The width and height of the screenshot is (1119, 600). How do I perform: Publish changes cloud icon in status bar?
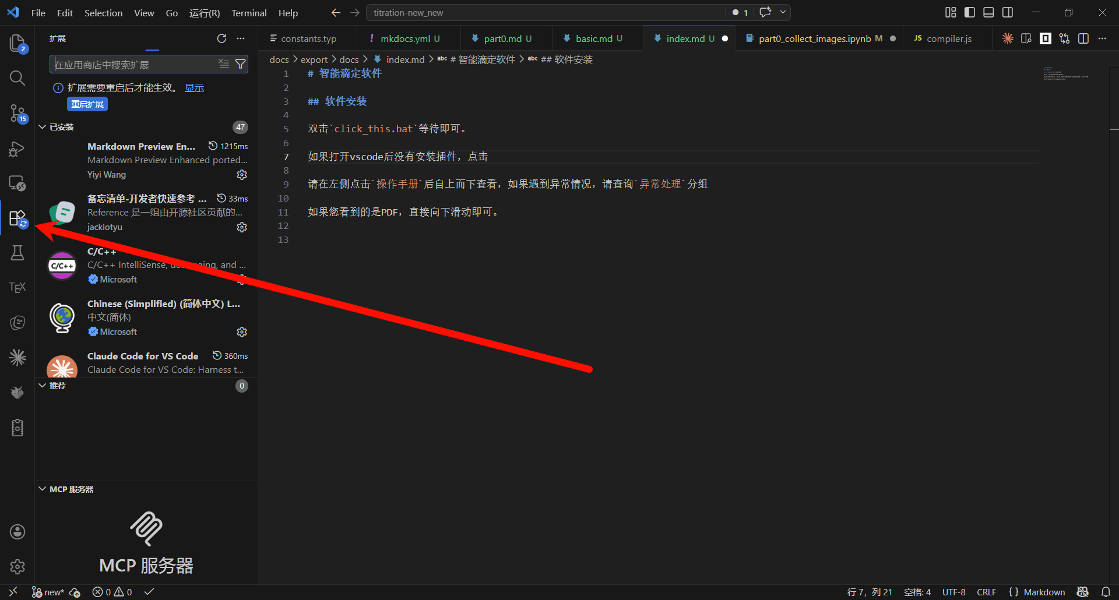pos(75,592)
